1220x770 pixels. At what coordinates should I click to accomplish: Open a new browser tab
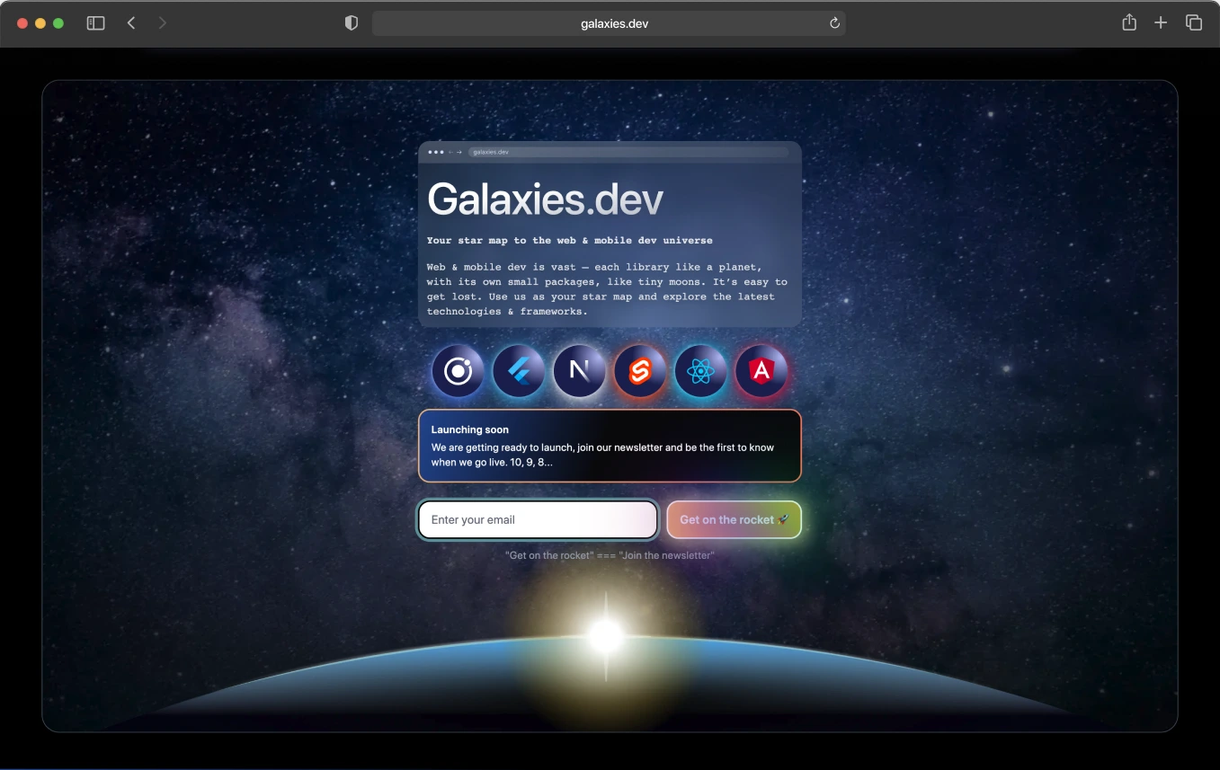[1161, 22]
